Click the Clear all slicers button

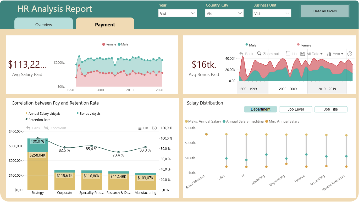pyautogui.click(x=325, y=11)
